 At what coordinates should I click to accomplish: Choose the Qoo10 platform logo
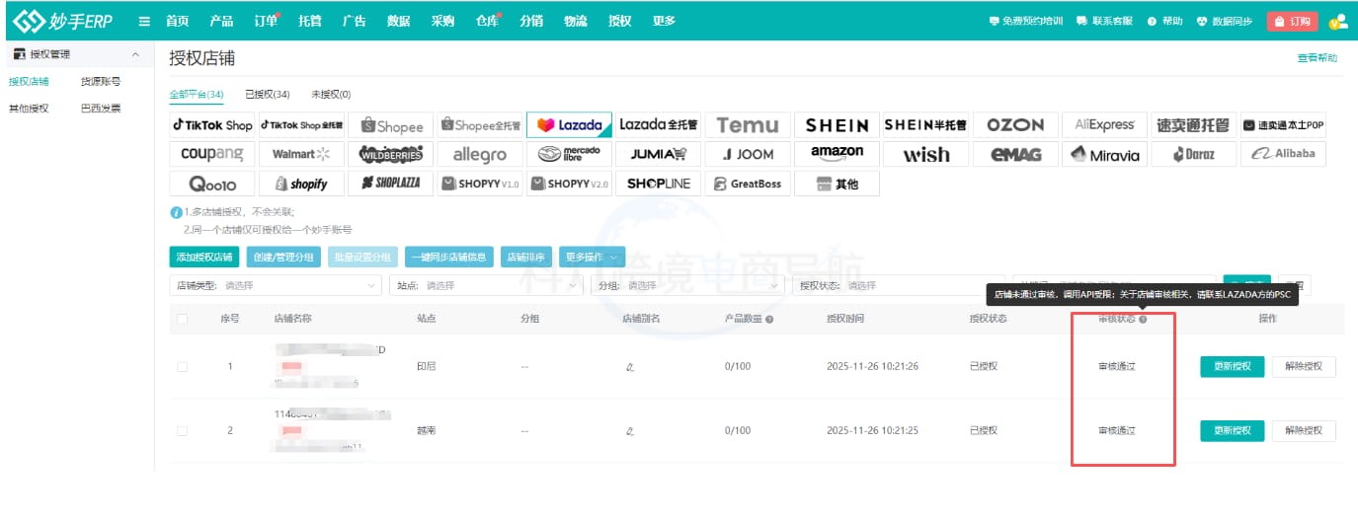pyautogui.click(x=212, y=184)
